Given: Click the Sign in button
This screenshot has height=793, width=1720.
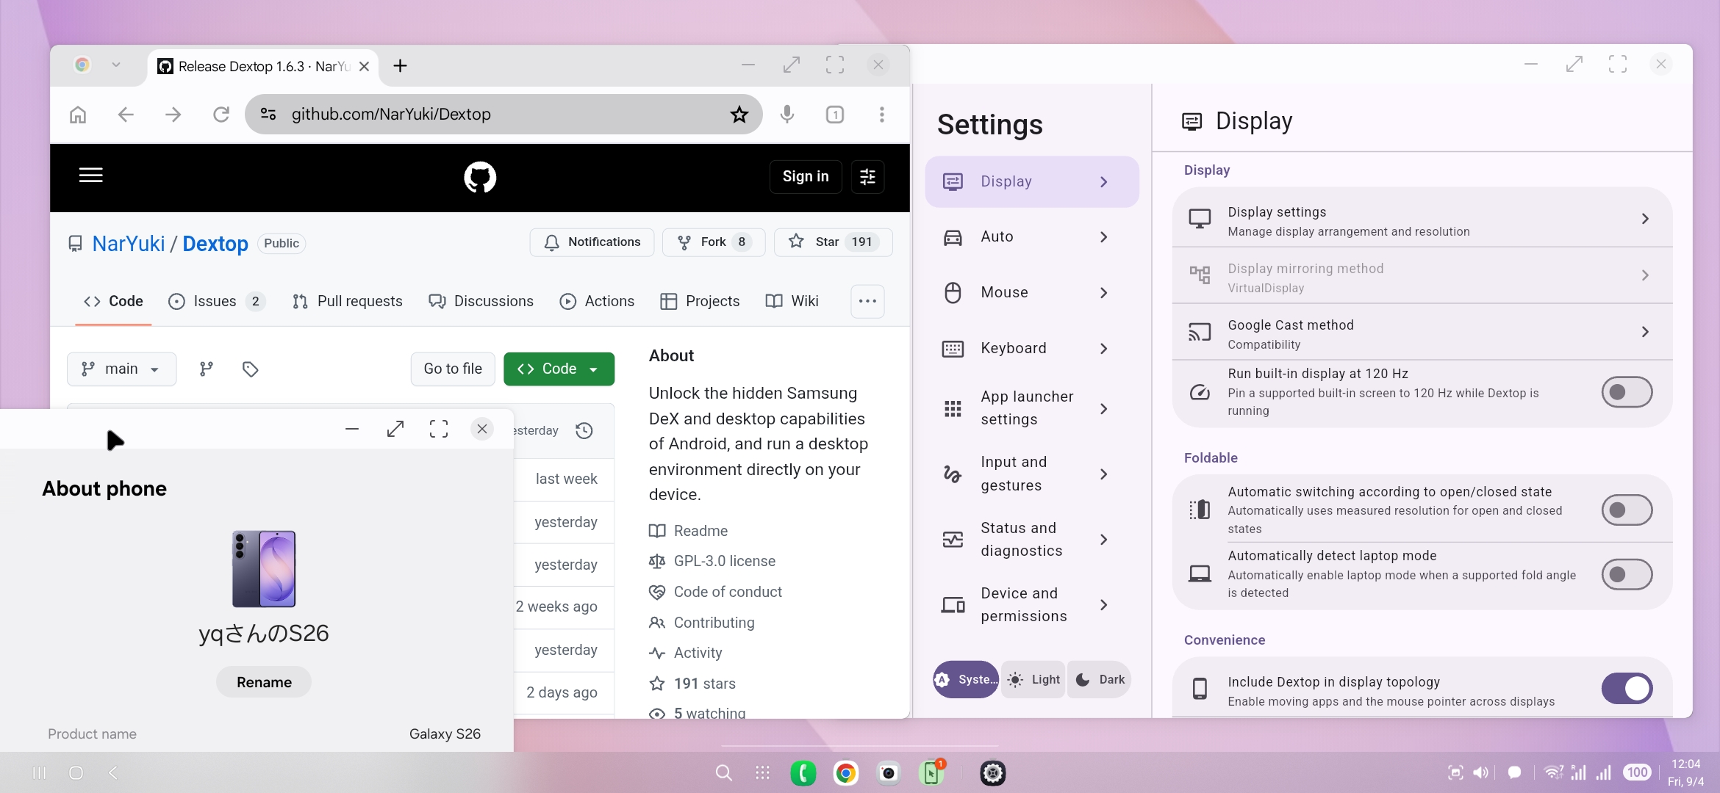Looking at the screenshot, I should click(806, 177).
